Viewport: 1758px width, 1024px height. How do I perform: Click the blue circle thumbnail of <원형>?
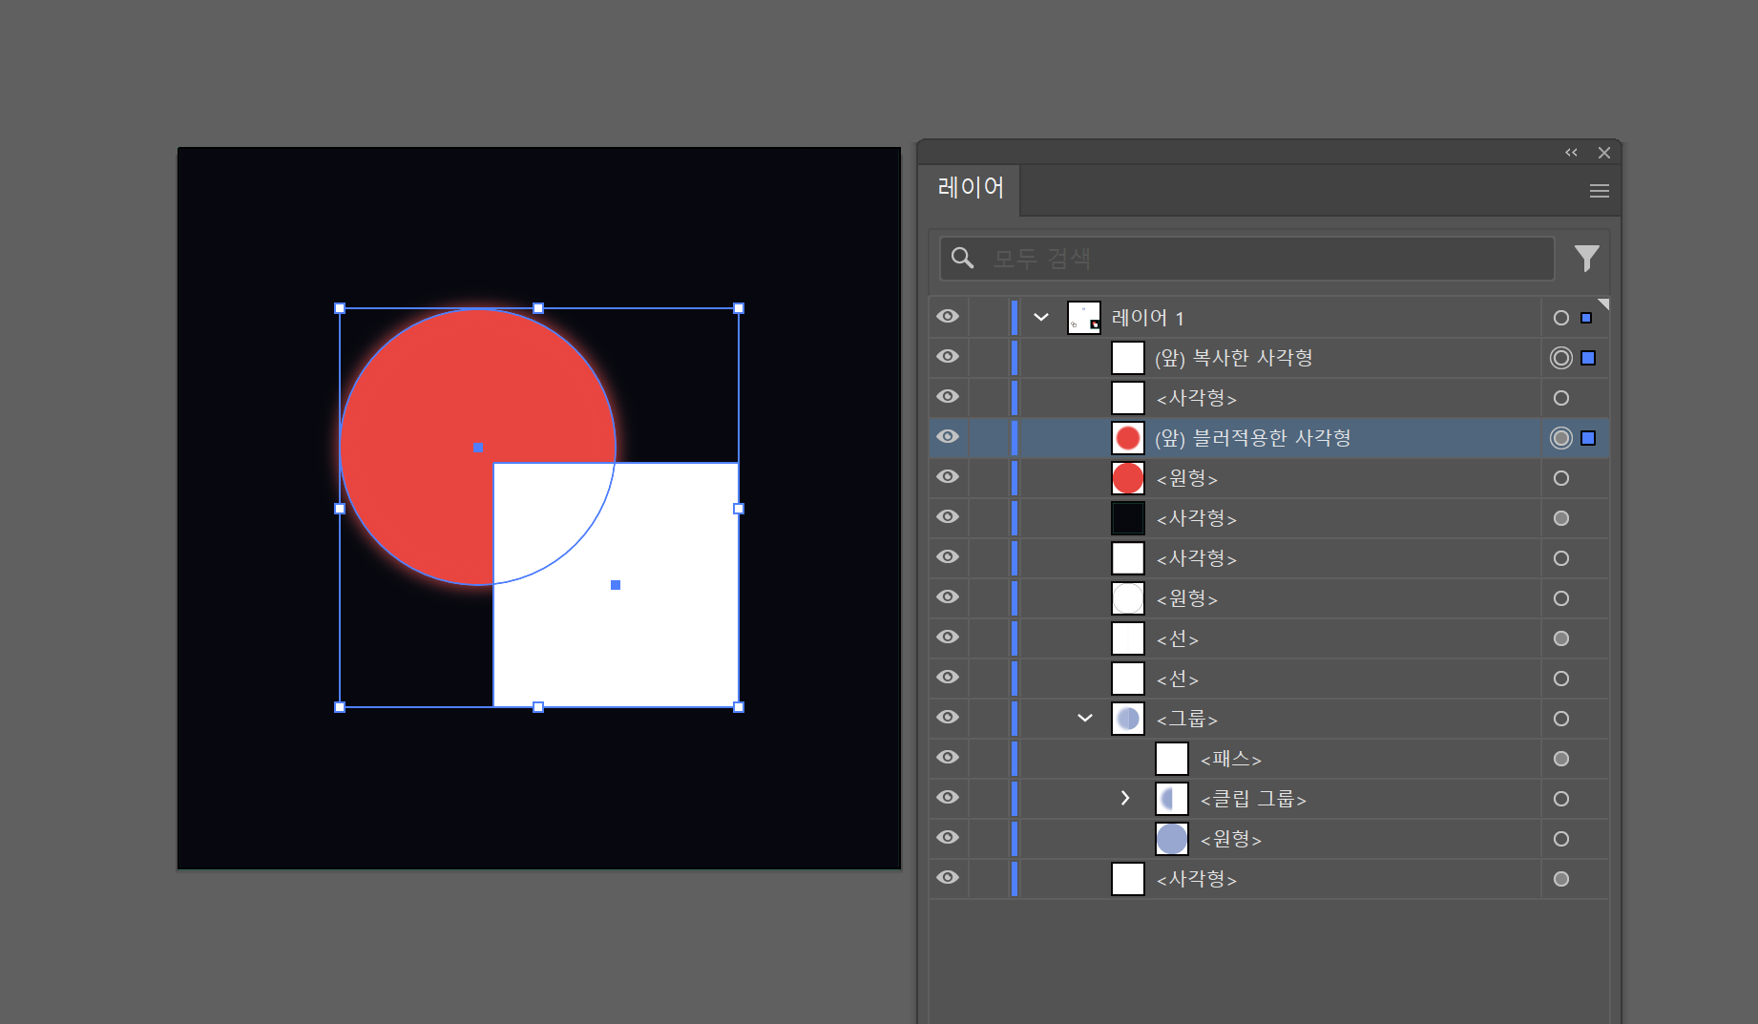click(x=1172, y=839)
